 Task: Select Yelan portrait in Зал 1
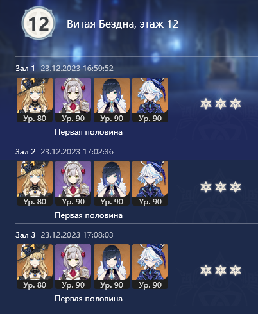tap(112, 100)
